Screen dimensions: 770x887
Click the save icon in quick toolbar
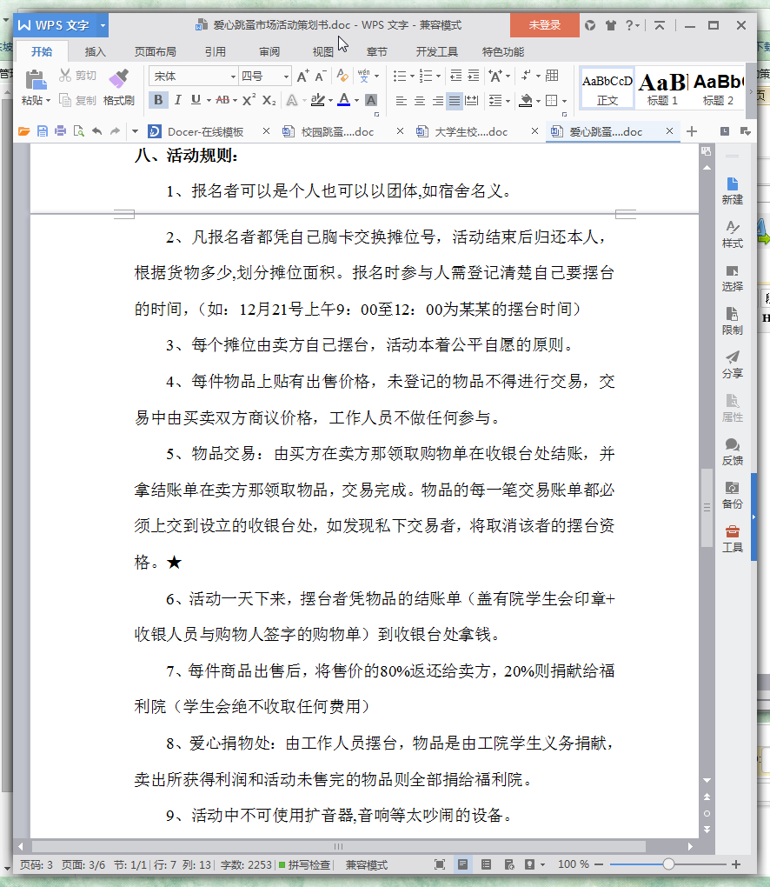(43, 131)
